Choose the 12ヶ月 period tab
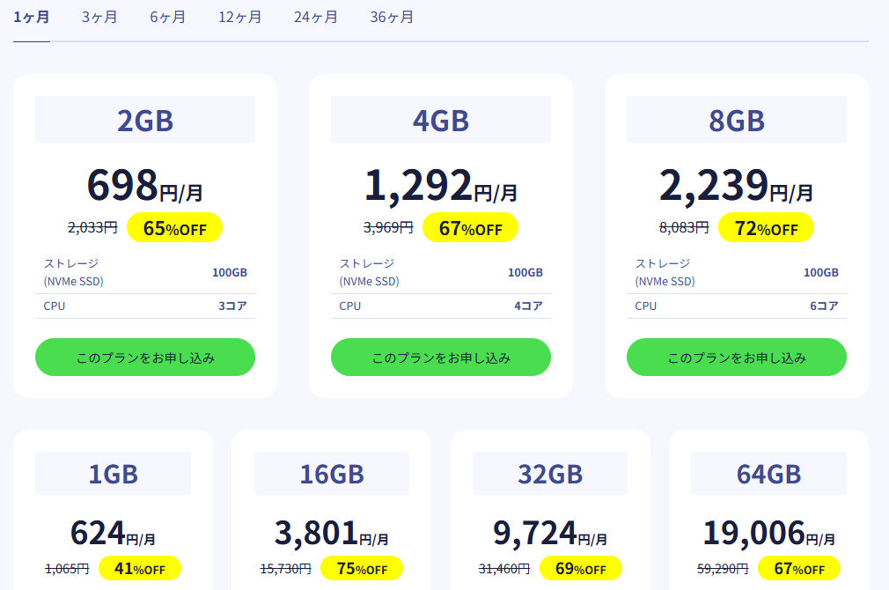The height and width of the screenshot is (590, 889). pos(239,18)
